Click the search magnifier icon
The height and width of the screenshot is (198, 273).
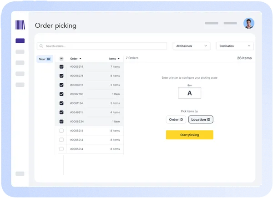point(41,46)
